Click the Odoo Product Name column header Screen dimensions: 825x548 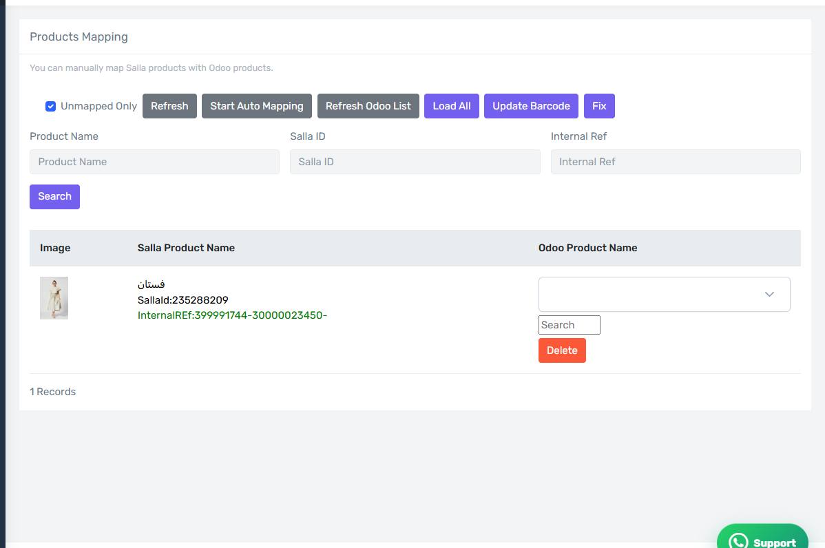click(x=587, y=249)
